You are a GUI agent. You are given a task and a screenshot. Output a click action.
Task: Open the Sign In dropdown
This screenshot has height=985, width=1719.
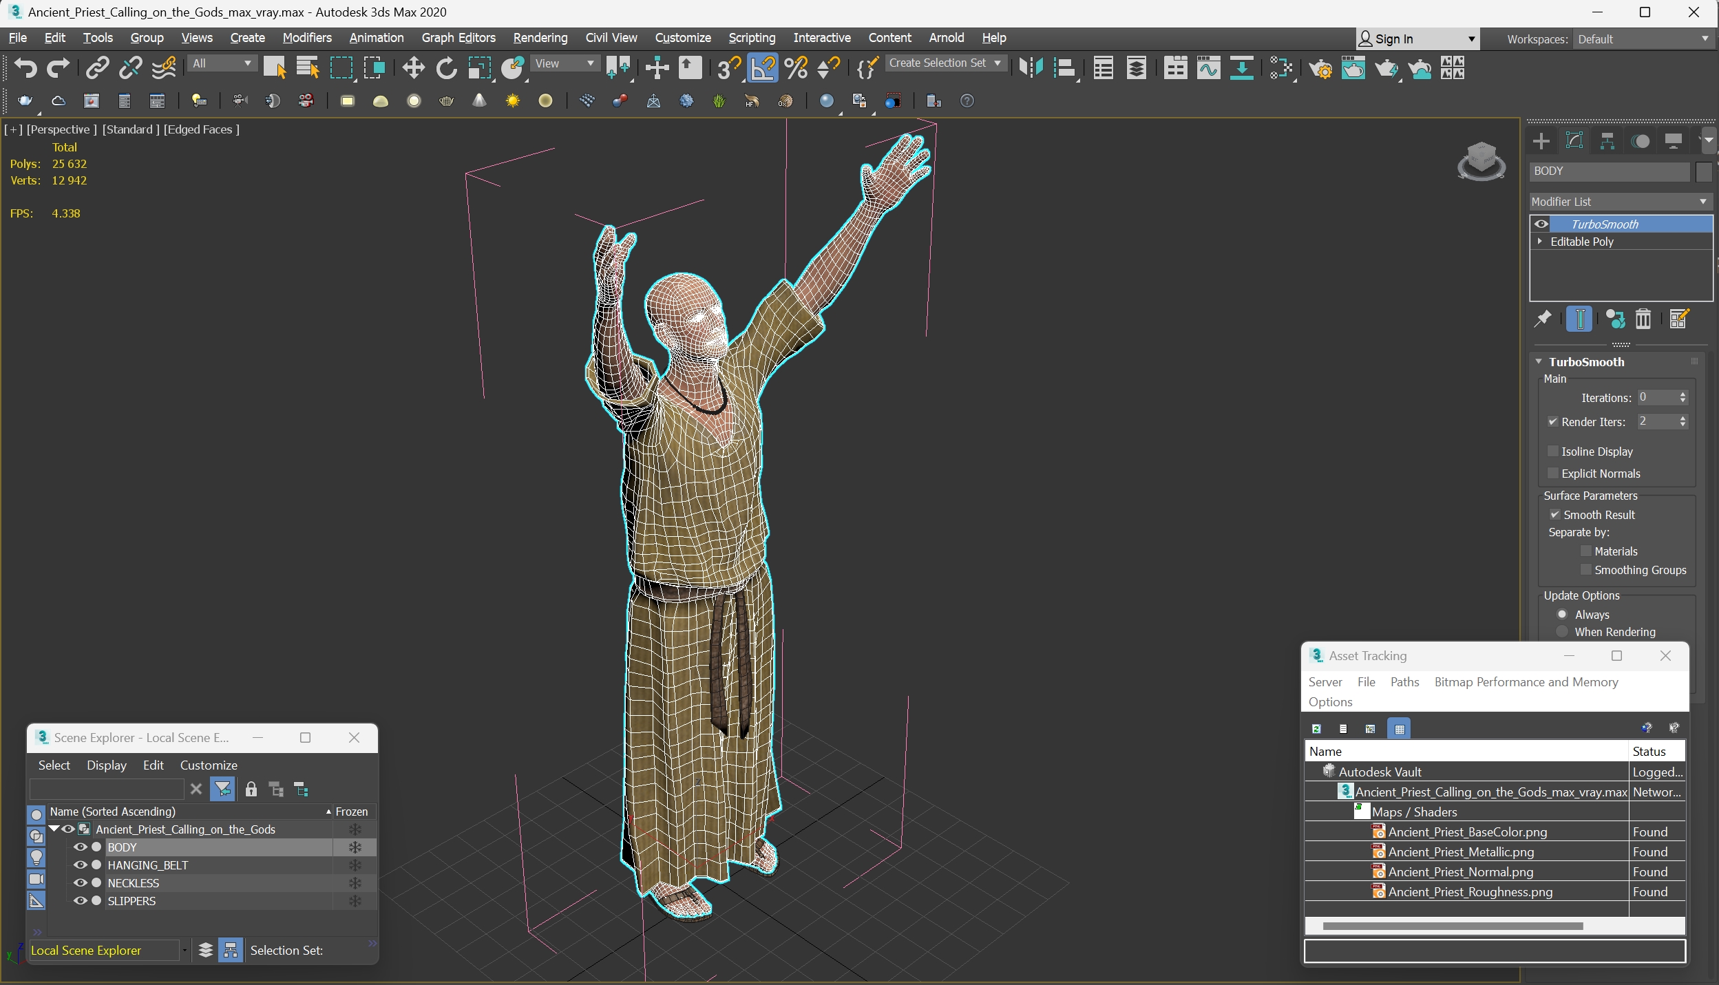1417,39
